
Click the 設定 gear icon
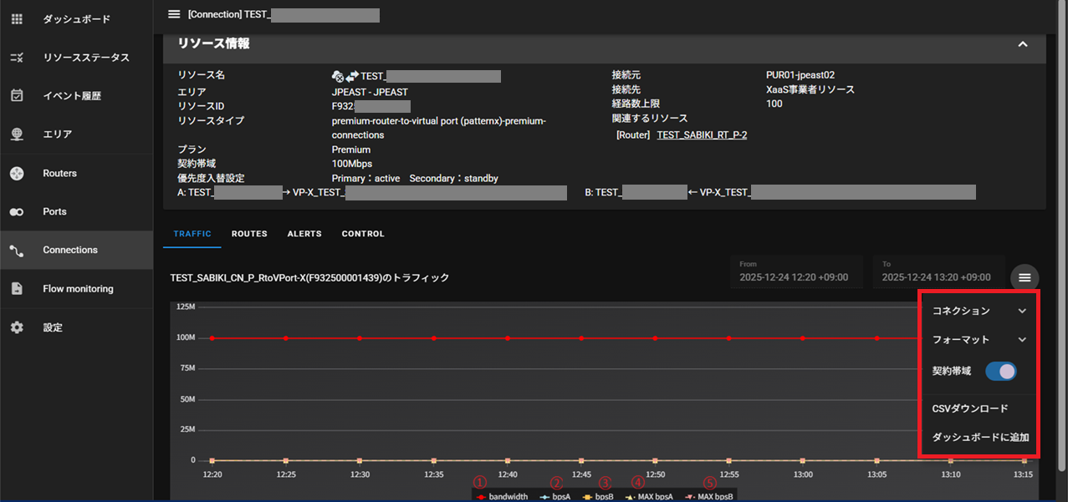point(17,327)
